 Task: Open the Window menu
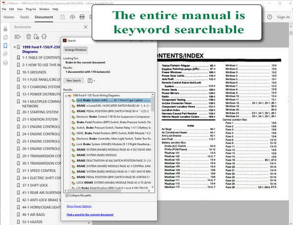[44, 9]
